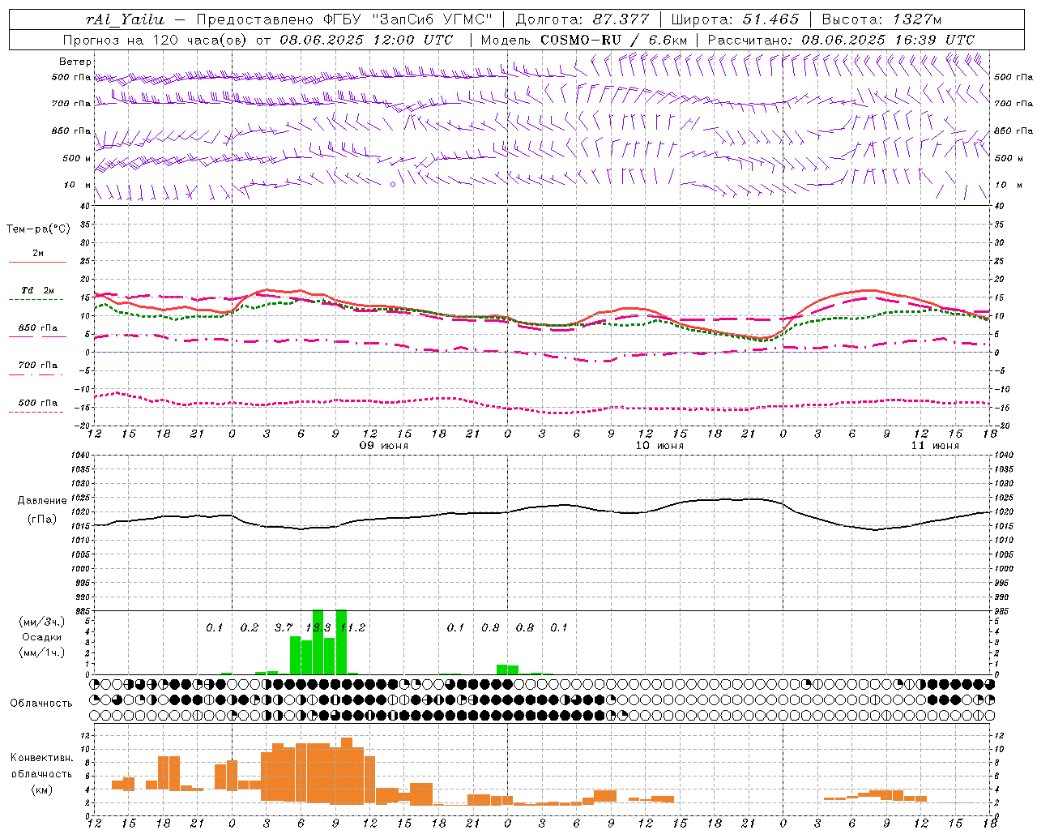Viewport: 1037px width, 830px height.
Task: Click the model name "COSMO-RU / 6.6км"
Action: point(613,40)
